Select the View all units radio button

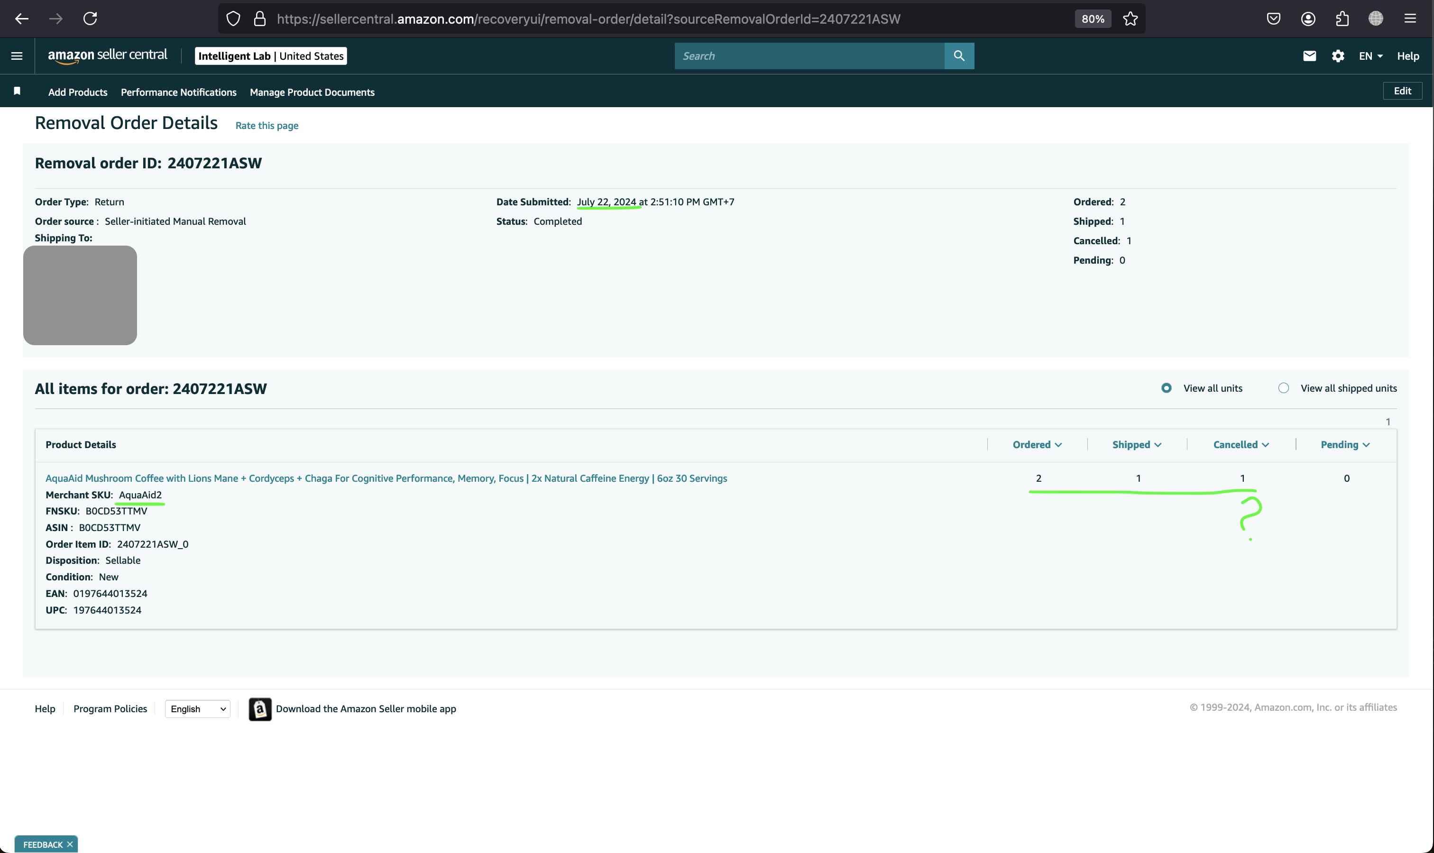click(x=1166, y=388)
